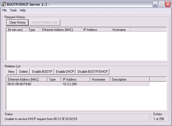Click the Add to Relation List button
Viewport: 172px width, 126px height.
pos(45,22)
